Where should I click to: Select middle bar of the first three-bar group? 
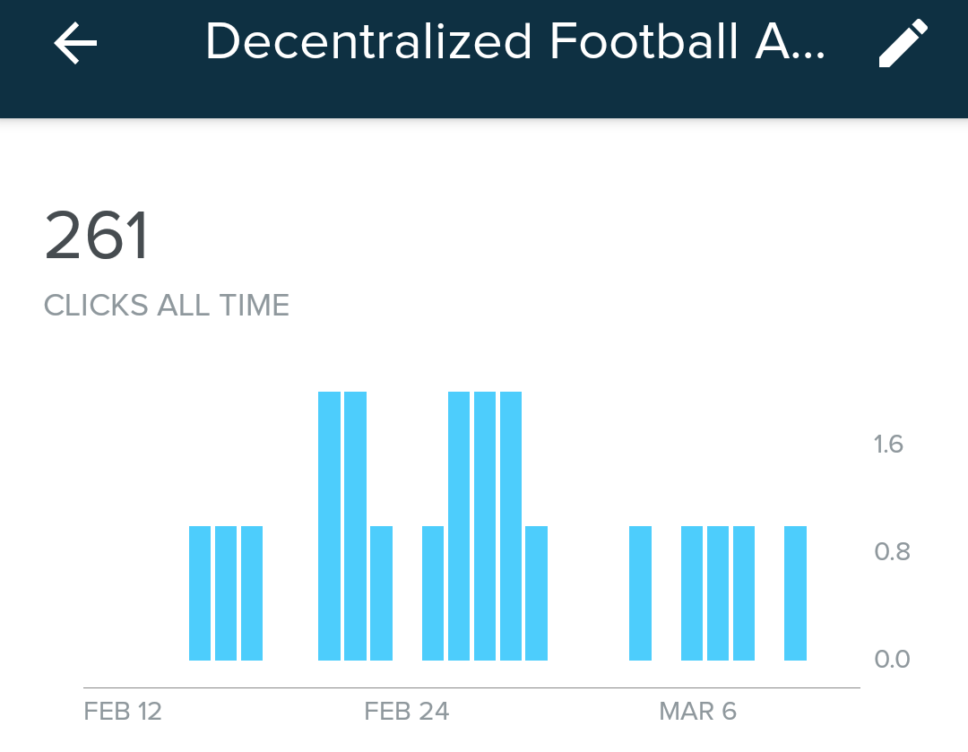[x=226, y=593]
